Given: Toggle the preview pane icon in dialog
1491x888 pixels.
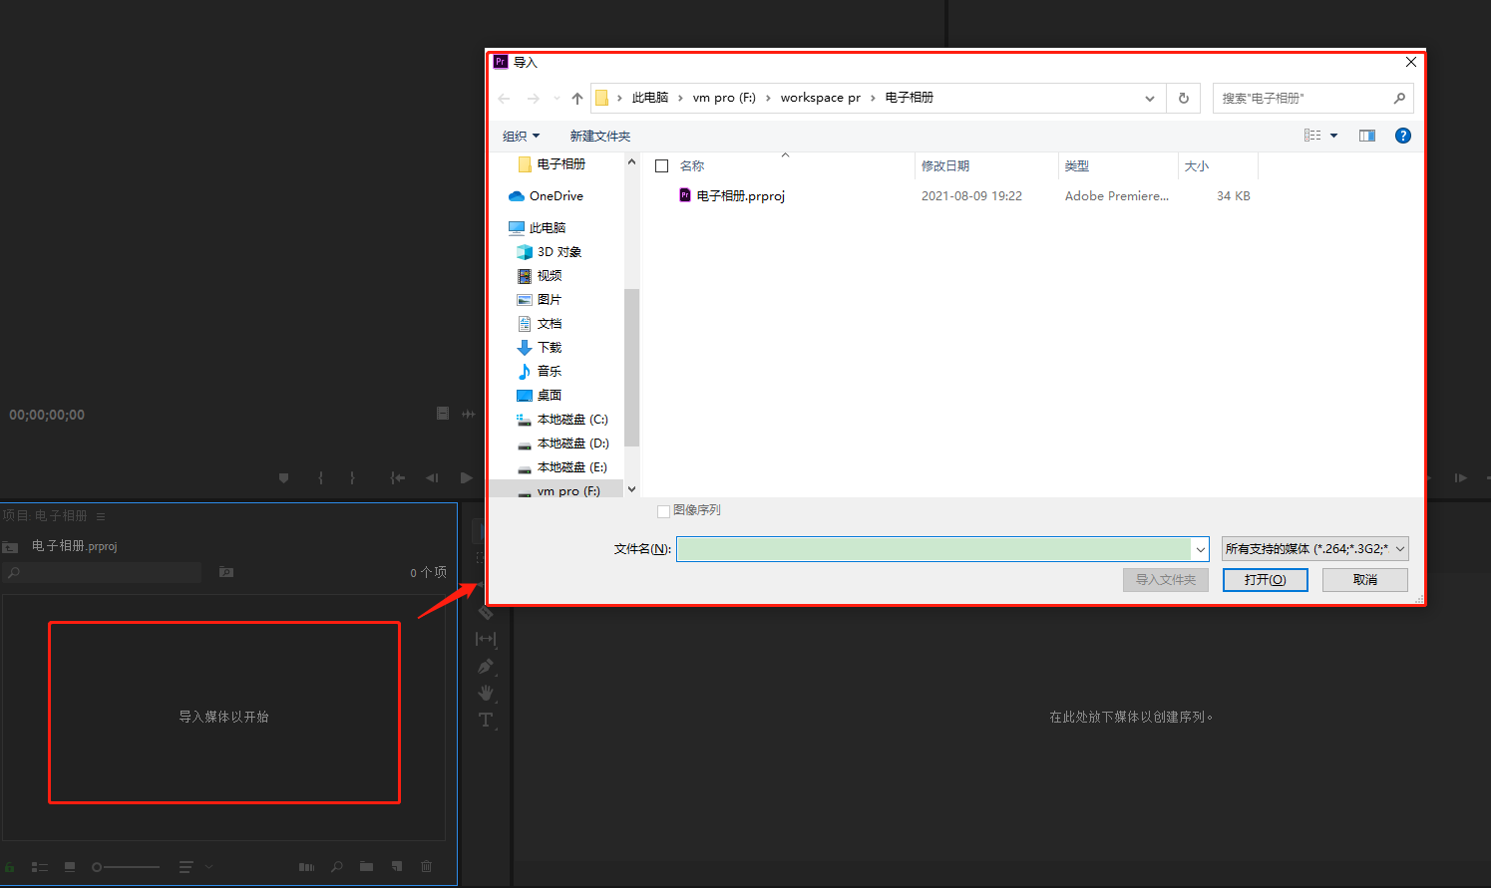Looking at the screenshot, I should coord(1367,136).
